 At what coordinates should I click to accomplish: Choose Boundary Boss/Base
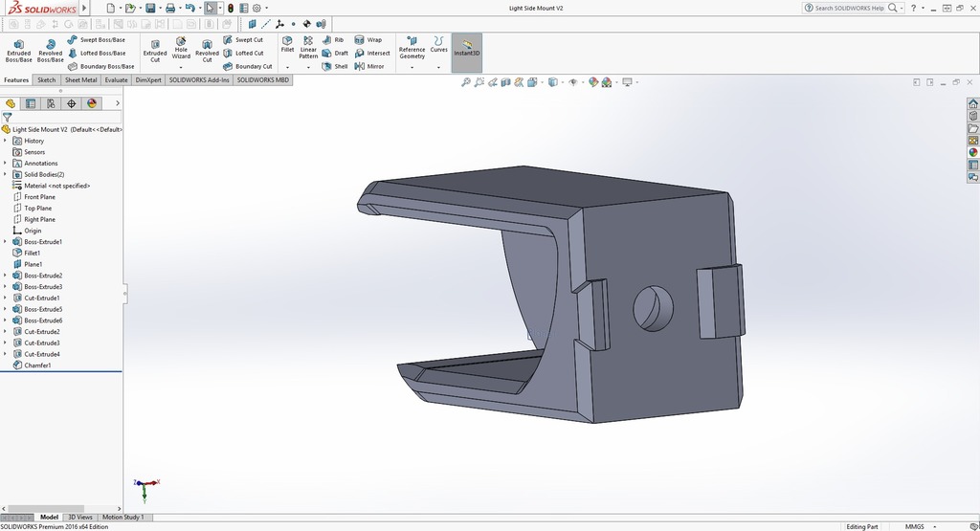pyautogui.click(x=100, y=66)
